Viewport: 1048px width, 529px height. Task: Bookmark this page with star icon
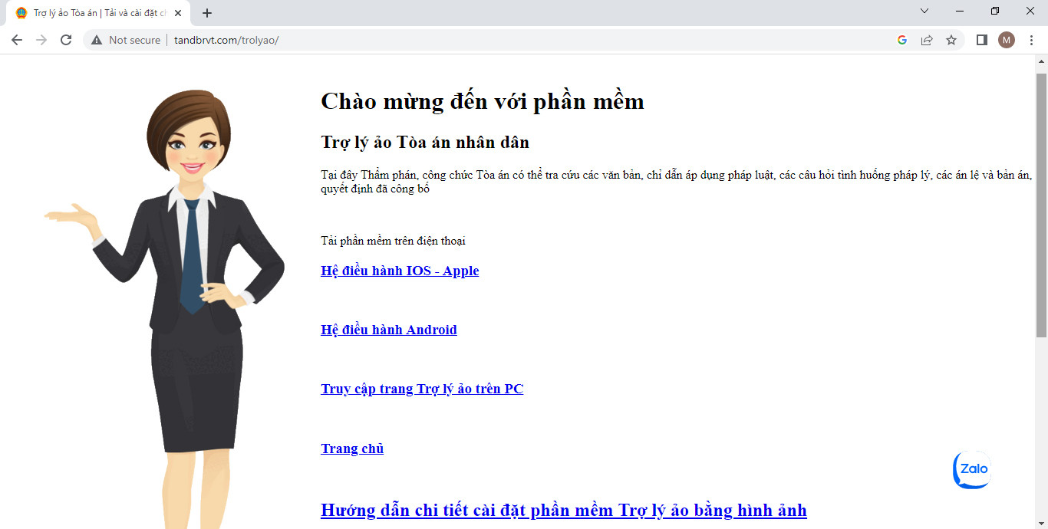click(951, 40)
